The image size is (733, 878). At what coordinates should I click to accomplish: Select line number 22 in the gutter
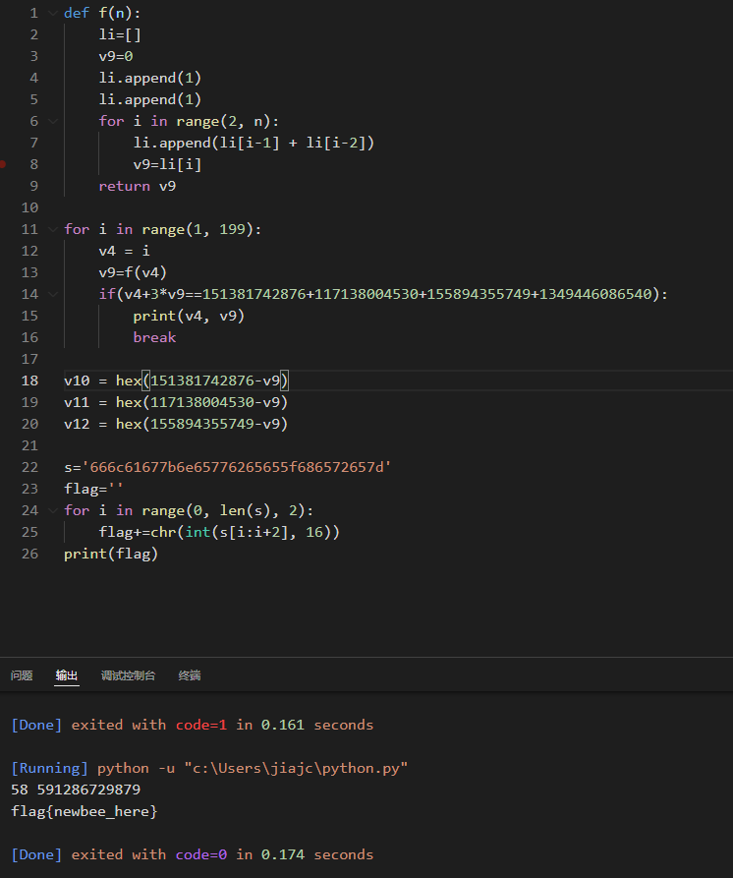click(x=29, y=468)
